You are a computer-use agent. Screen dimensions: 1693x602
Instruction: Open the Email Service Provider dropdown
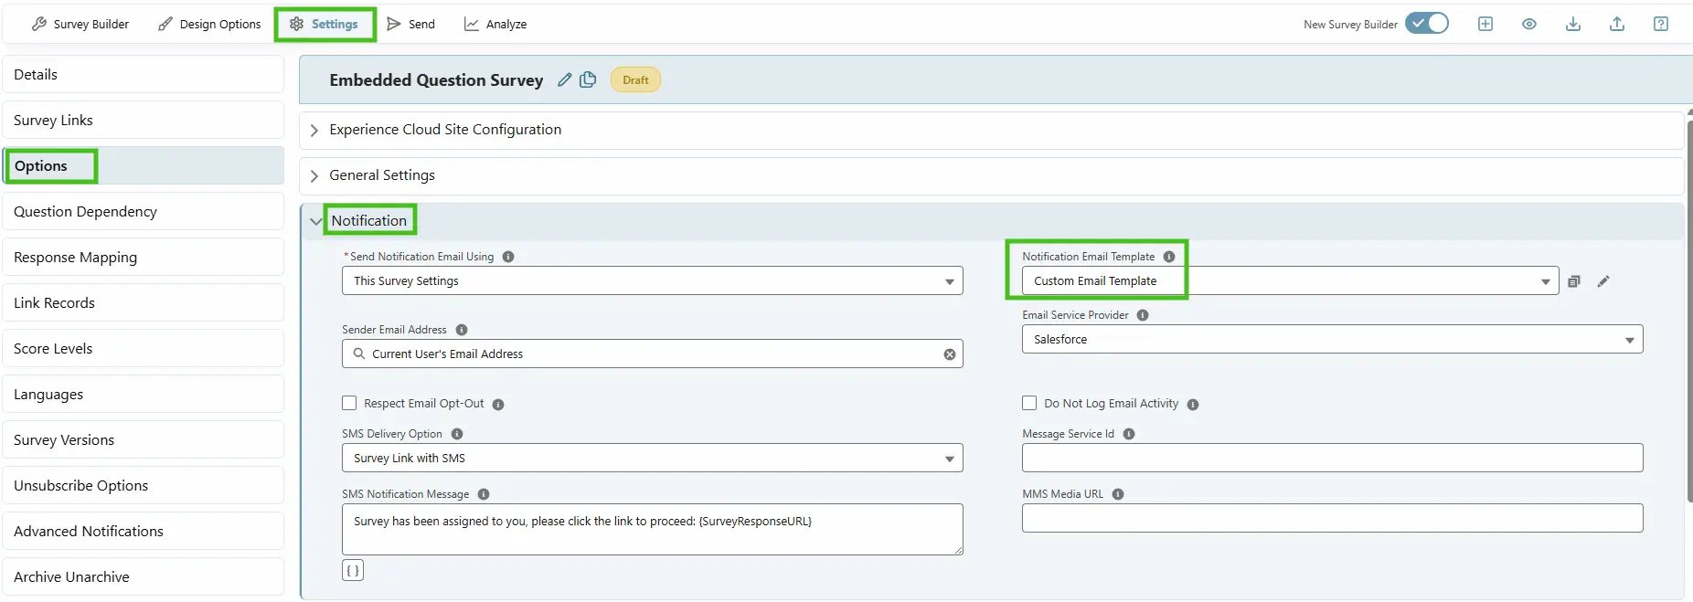[1333, 339]
